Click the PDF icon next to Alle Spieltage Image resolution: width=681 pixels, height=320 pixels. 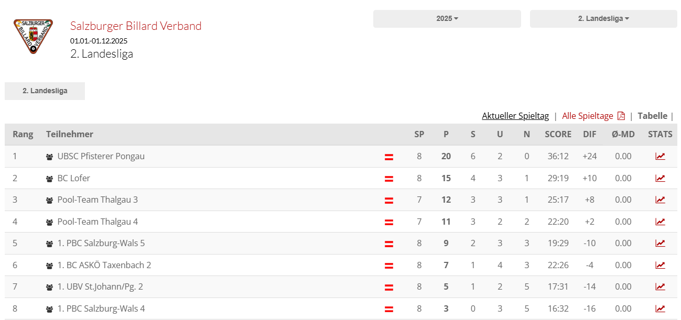pos(621,116)
